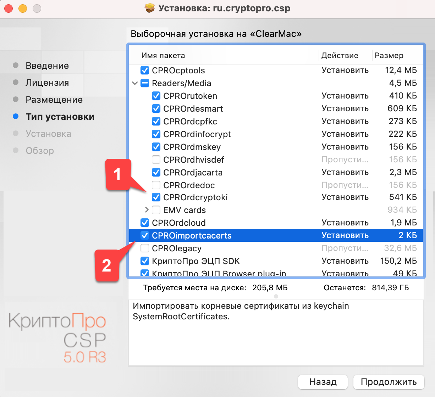The image size is (435, 397).
Task: Uncheck the КриптоПро ЭЦП SDK checkbox
Action: click(145, 261)
